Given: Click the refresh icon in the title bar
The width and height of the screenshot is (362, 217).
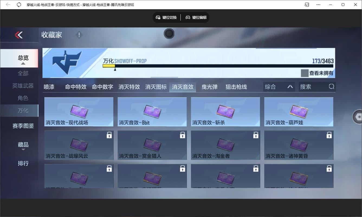Looking at the screenshot, I should [x=18, y=5].
